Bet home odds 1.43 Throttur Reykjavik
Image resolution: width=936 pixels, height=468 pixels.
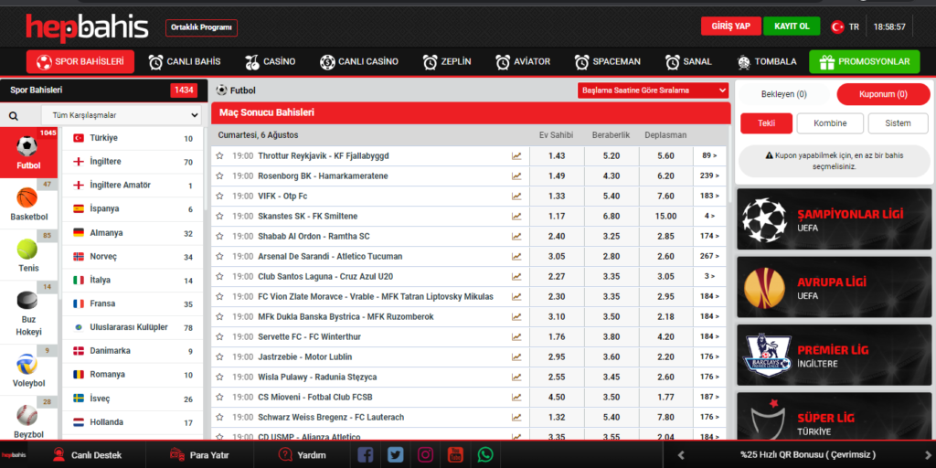(557, 155)
